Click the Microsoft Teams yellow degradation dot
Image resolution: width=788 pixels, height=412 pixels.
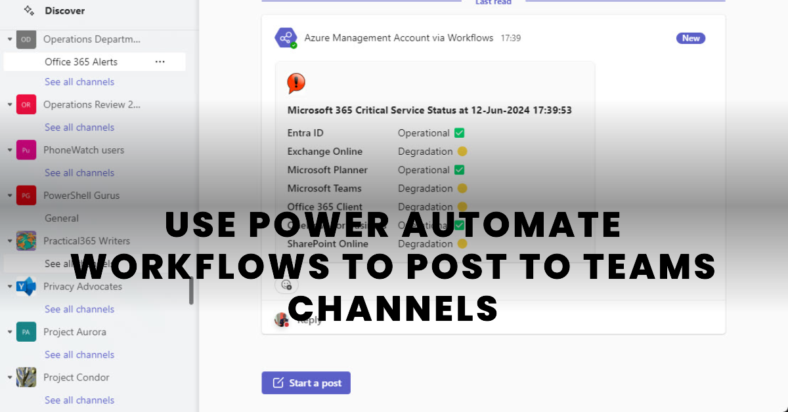[x=462, y=188]
